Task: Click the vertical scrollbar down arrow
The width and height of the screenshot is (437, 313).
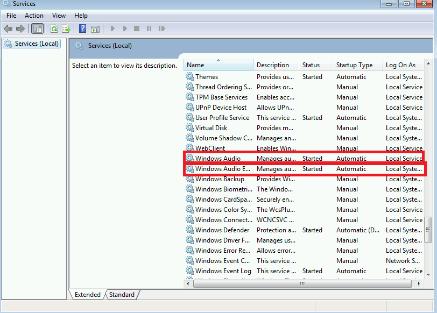Action: pos(428,275)
